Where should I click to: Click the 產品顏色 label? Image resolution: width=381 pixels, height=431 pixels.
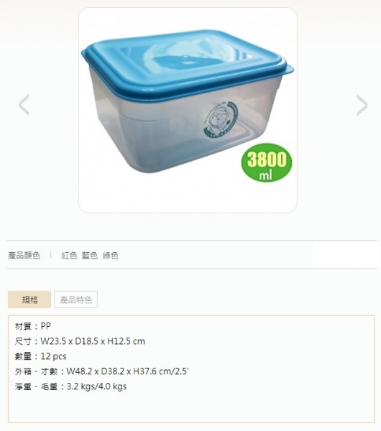pos(24,255)
